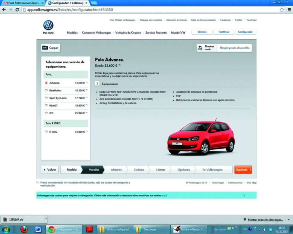This screenshot has height=234, width=293.
Task: Open the Red Oficial Volkswagen link
Action: (123, 20)
